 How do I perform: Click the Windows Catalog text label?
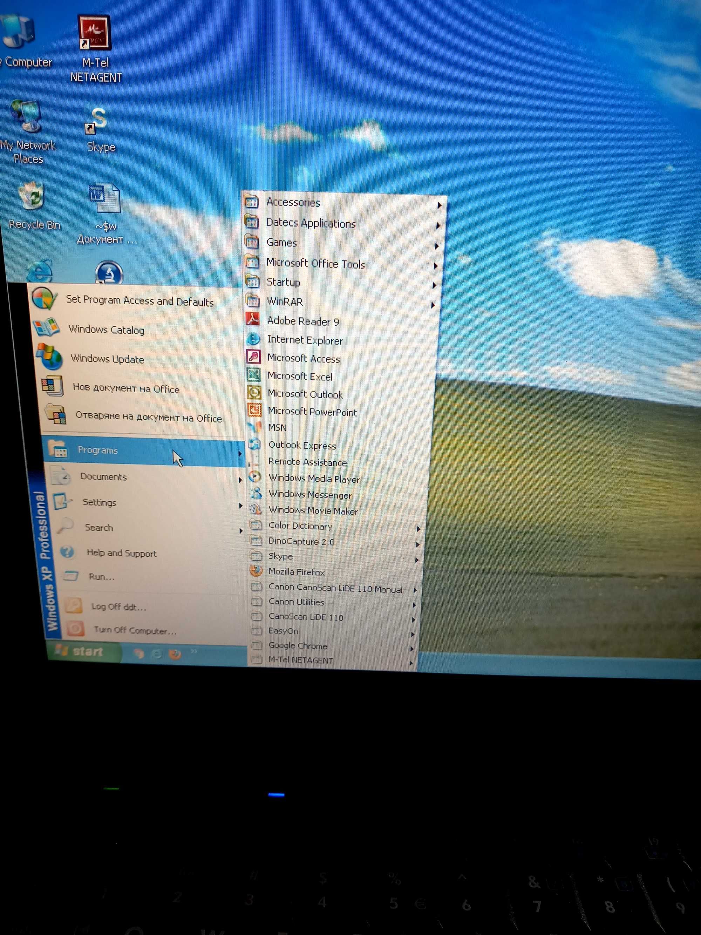click(107, 329)
